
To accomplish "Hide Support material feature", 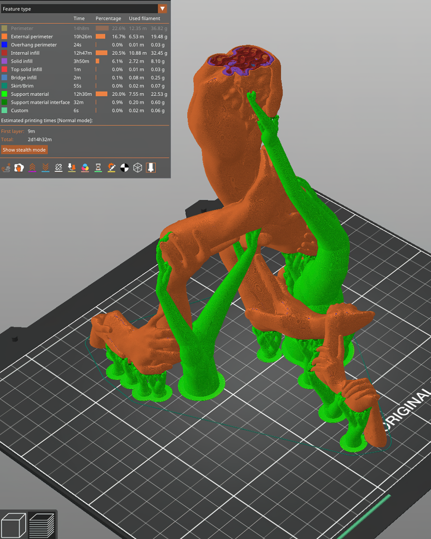I will (84, 94).
